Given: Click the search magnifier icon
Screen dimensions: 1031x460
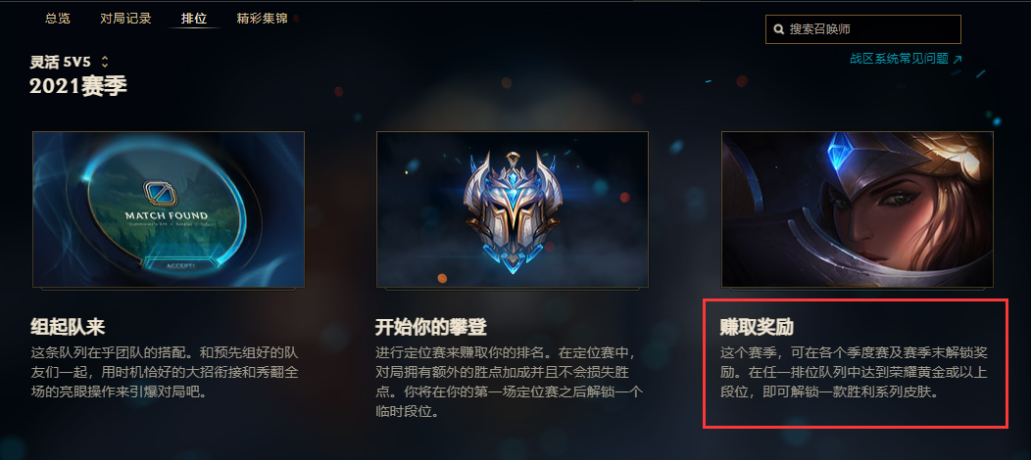Looking at the screenshot, I should point(779,29).
